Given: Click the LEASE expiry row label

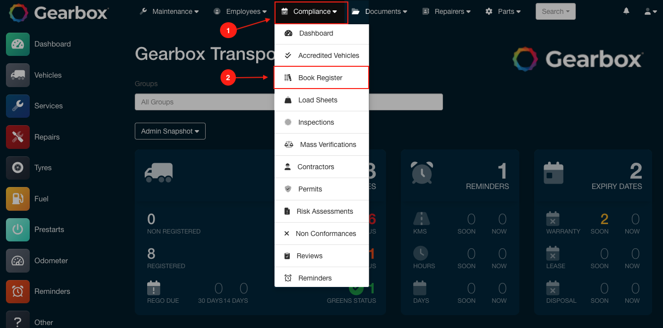Looking at the screenshot, I should click(555, 266).
